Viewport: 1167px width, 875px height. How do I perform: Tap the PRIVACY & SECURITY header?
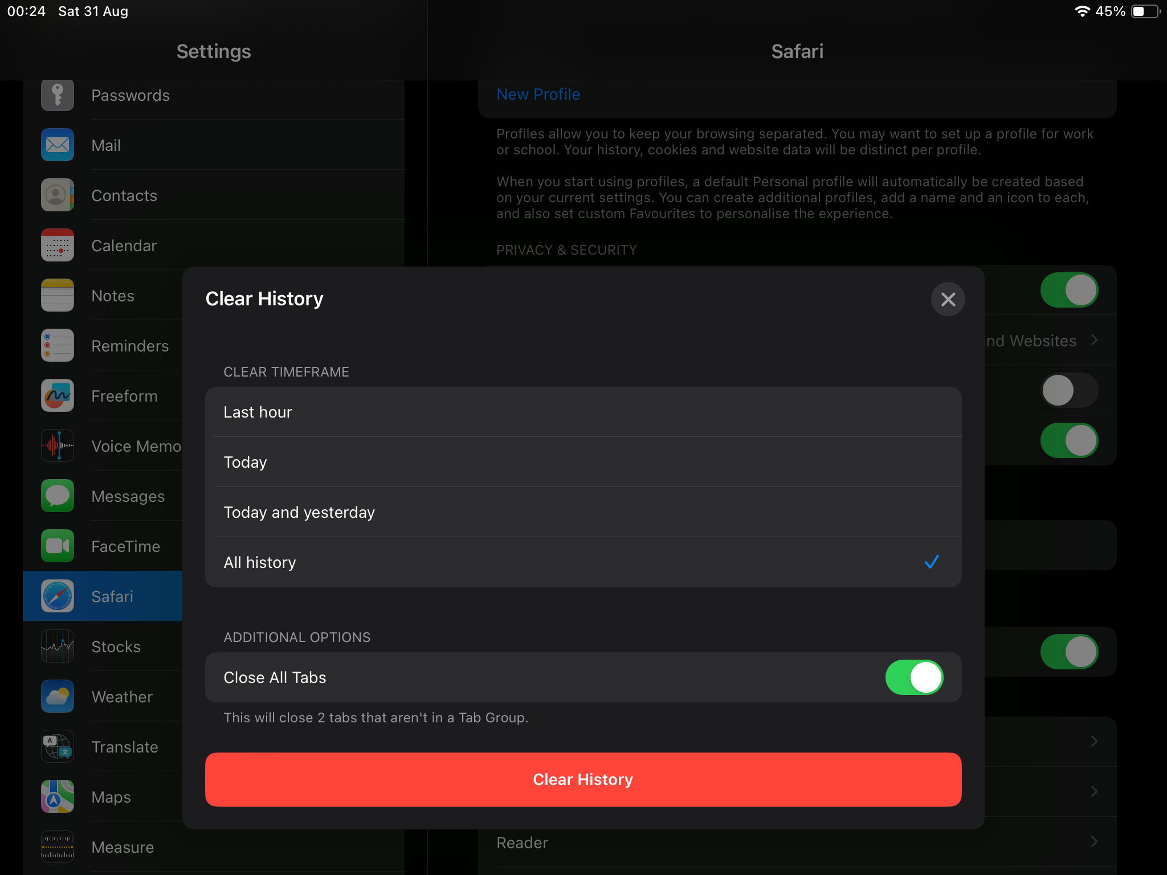point(566,250)
